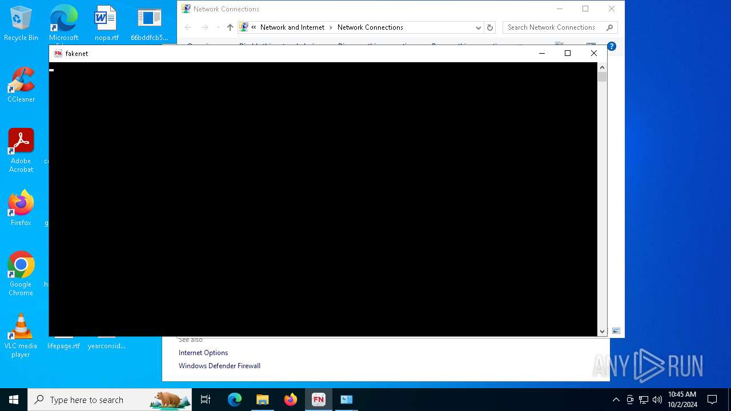
Task: Open Task View on the taskbar
Action: 206,400
